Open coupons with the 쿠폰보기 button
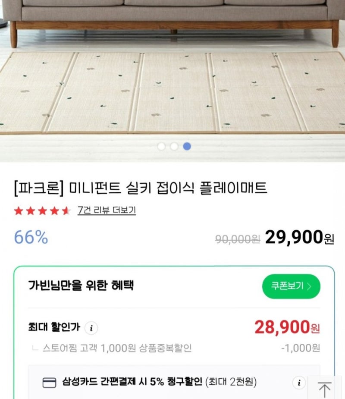This screenshot has height=399, width=345. tap(291, 286)
